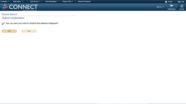Open the Time Reporting breadcrumb menu

[x=51, y=1]
